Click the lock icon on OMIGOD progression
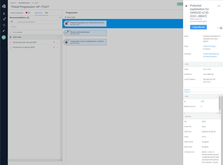This screenshot has width=223, height=165. tap(66, 24)
